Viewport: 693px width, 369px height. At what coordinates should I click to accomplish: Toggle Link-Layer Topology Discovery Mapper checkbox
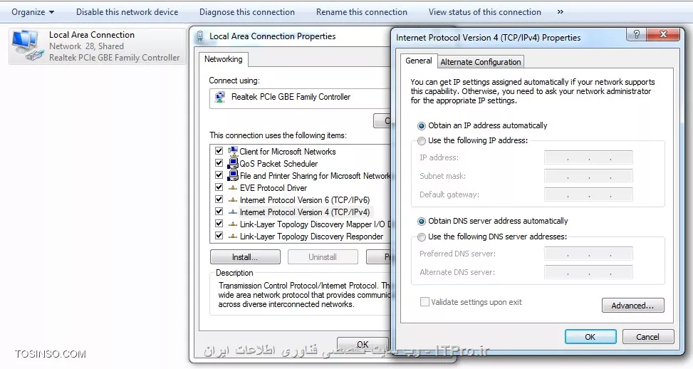point(219,224)
